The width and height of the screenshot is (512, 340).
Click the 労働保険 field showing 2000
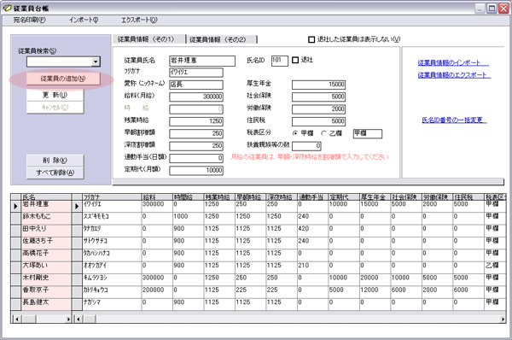pos(318,108)
